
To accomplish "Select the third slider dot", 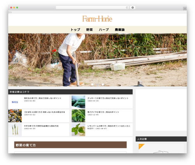I will (x=103, y=85).
